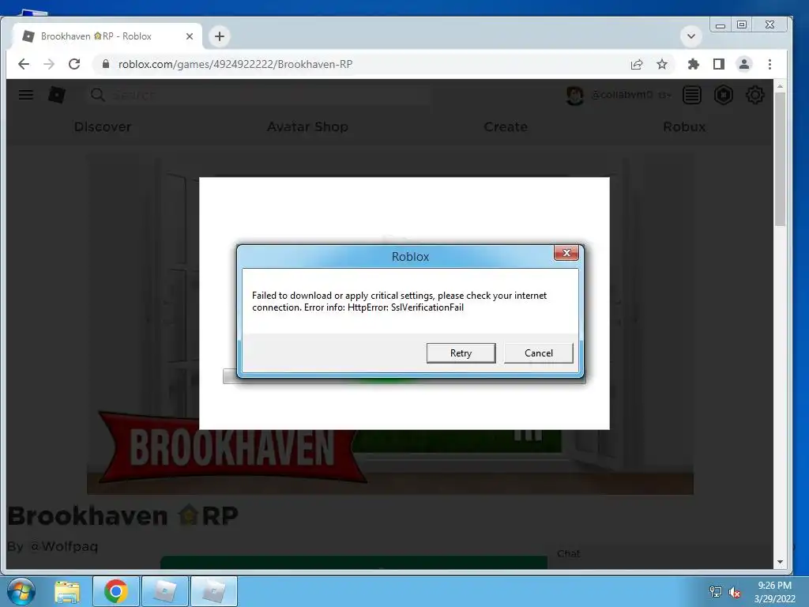
Task: Click the Roblox search magnifier icon
Action: pyautogui.click(x=97, y=95)
